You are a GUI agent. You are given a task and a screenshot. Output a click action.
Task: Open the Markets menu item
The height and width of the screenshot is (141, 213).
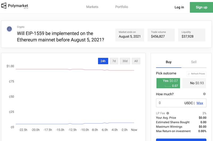[92, 7]
